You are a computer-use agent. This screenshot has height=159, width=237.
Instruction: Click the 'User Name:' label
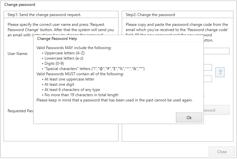coord(18,54)
